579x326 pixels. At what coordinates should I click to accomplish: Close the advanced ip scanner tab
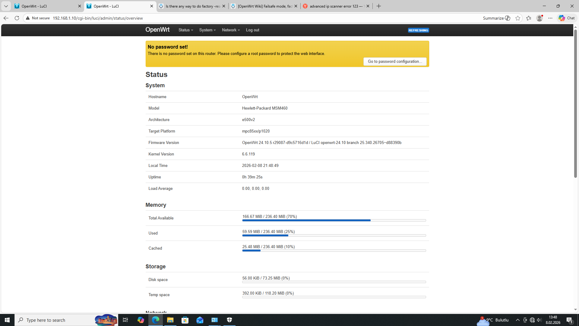coord(368,6)
